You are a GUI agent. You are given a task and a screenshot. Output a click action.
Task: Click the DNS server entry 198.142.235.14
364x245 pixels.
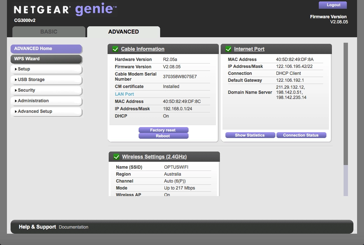point(291,97)
